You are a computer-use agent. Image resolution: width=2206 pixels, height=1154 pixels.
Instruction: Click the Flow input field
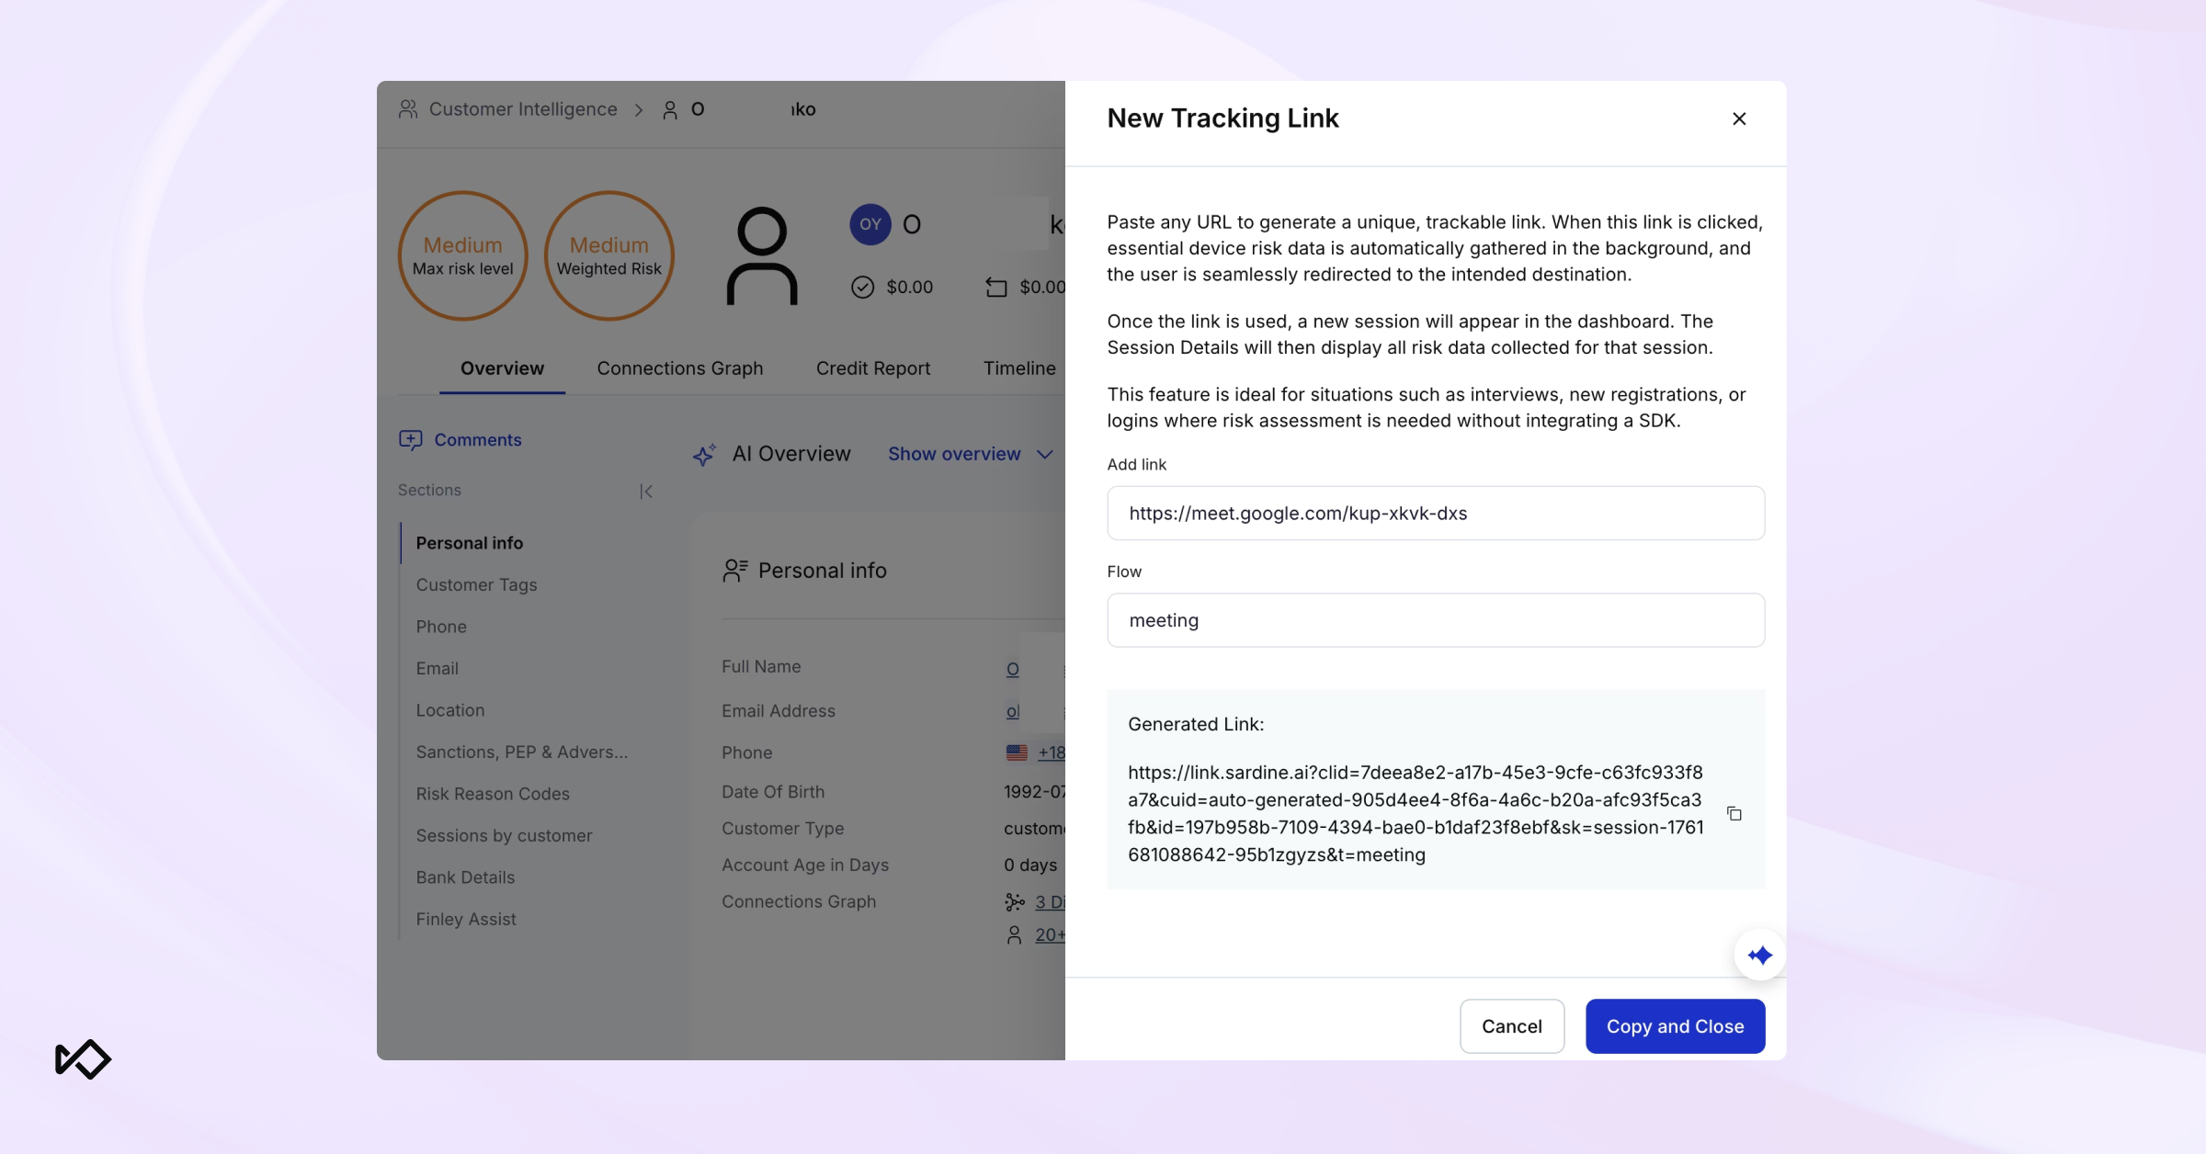tap(1435, 620)
